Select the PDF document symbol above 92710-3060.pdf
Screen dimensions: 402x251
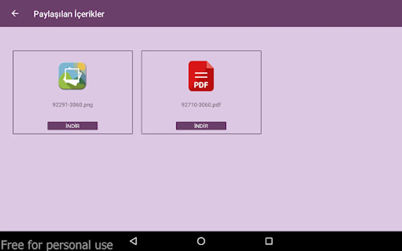201,76
